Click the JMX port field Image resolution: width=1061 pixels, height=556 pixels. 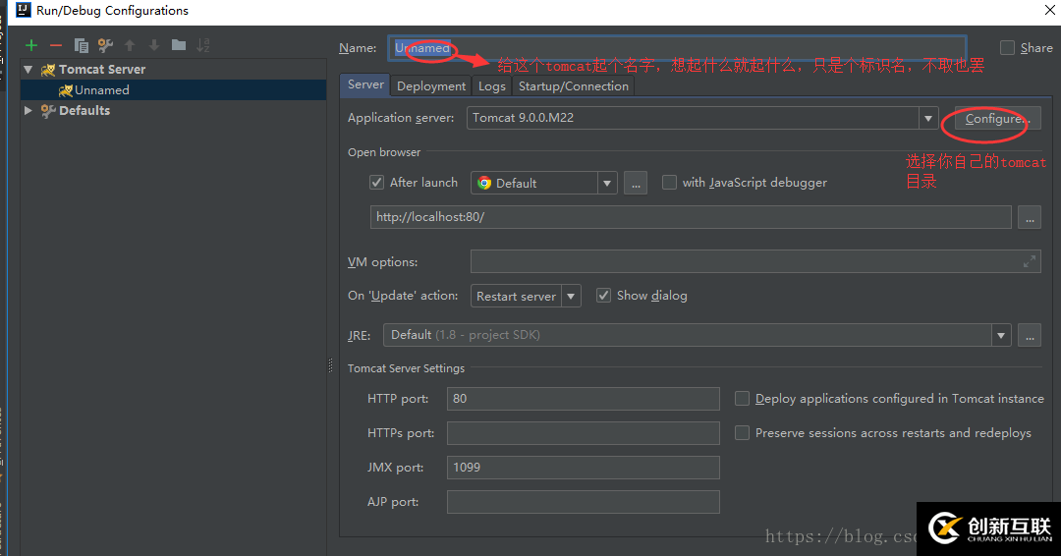point(584,468)
